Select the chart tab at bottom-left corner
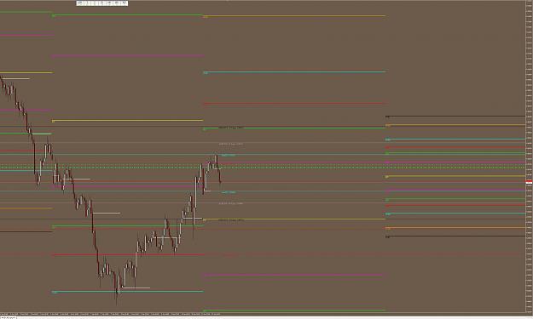Image resolution: width=533 pixels, height=319 pixels. pos(9,317)
